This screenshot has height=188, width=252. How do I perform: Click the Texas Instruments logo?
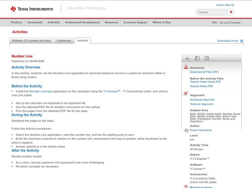point(31,9)
